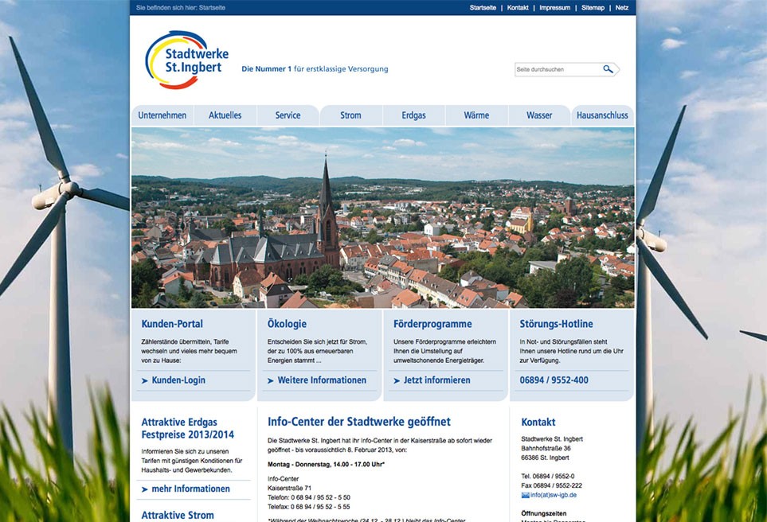This screenshot has height=522, width=767.
Task: Click the Ökologie heading
Action: tap(288, 324)
